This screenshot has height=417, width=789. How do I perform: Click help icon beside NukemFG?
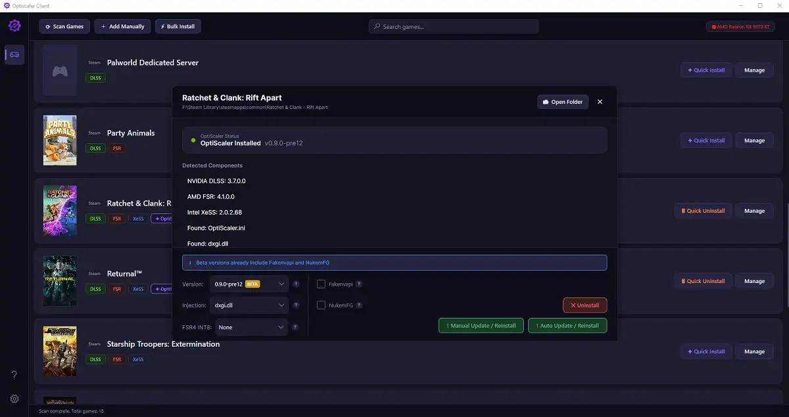click(x=359, y=305)
